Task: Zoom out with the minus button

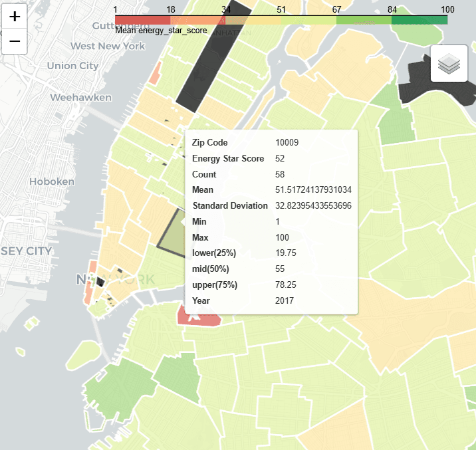Action: pos(14,41)
